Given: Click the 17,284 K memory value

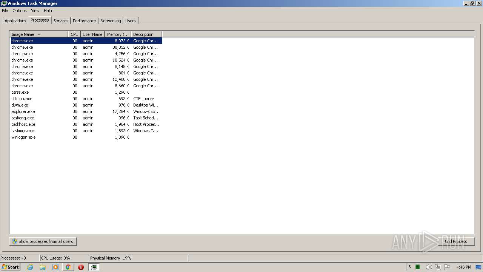Looking at the screenshot, I should (121, 111).
